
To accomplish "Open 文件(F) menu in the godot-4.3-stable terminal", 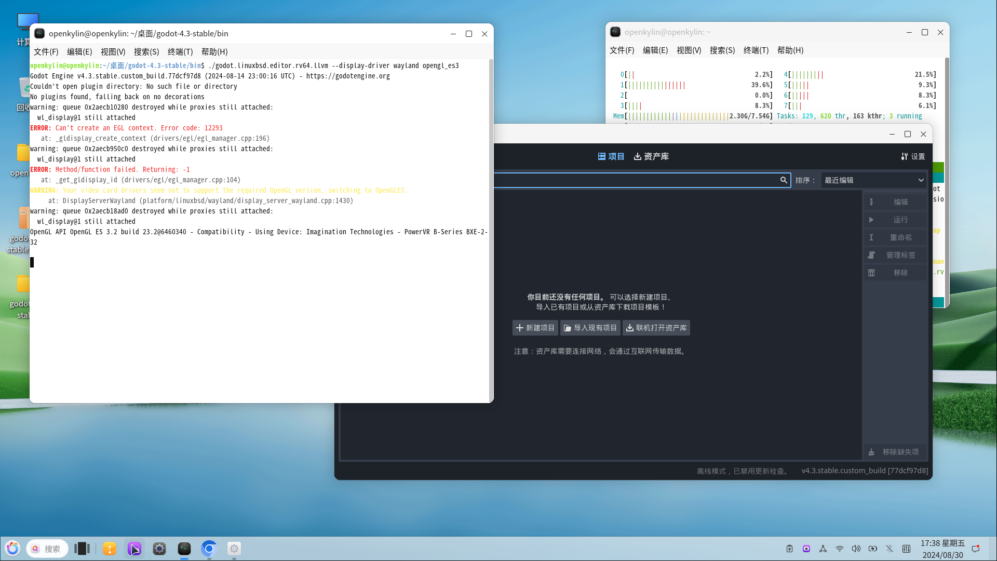I will pyautogui.click(x=46, y=52).
